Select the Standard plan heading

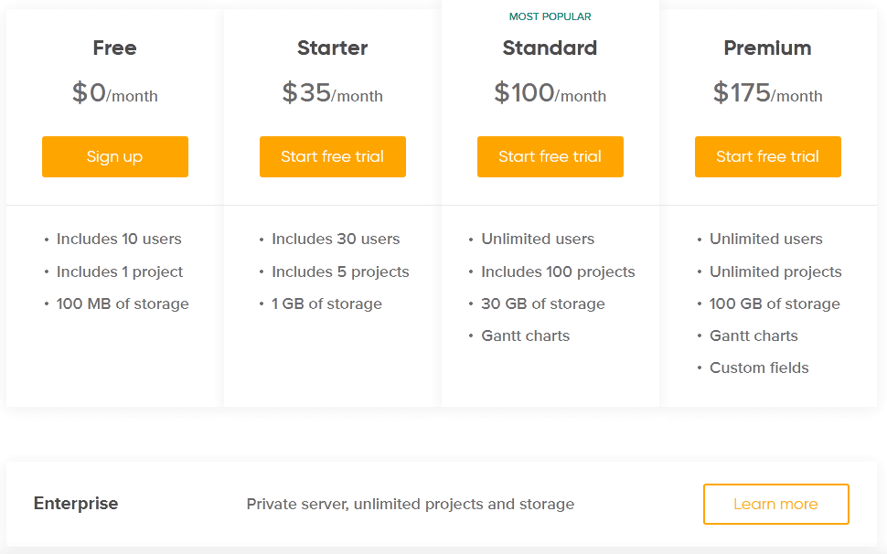click(550, 48)
